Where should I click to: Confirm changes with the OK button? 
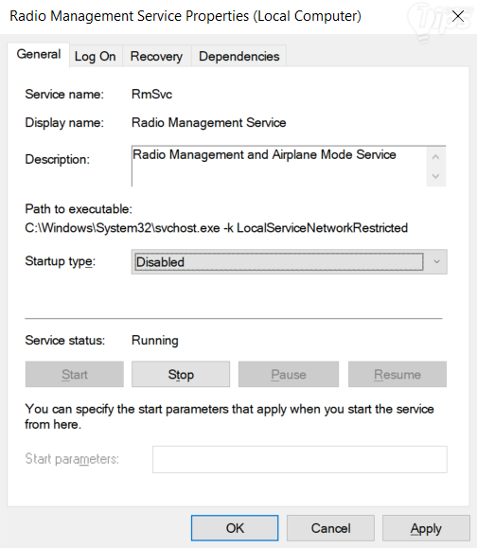click(x=235, y=528)
